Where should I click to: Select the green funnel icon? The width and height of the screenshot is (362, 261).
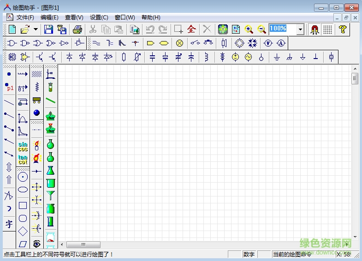coord(50,196)
